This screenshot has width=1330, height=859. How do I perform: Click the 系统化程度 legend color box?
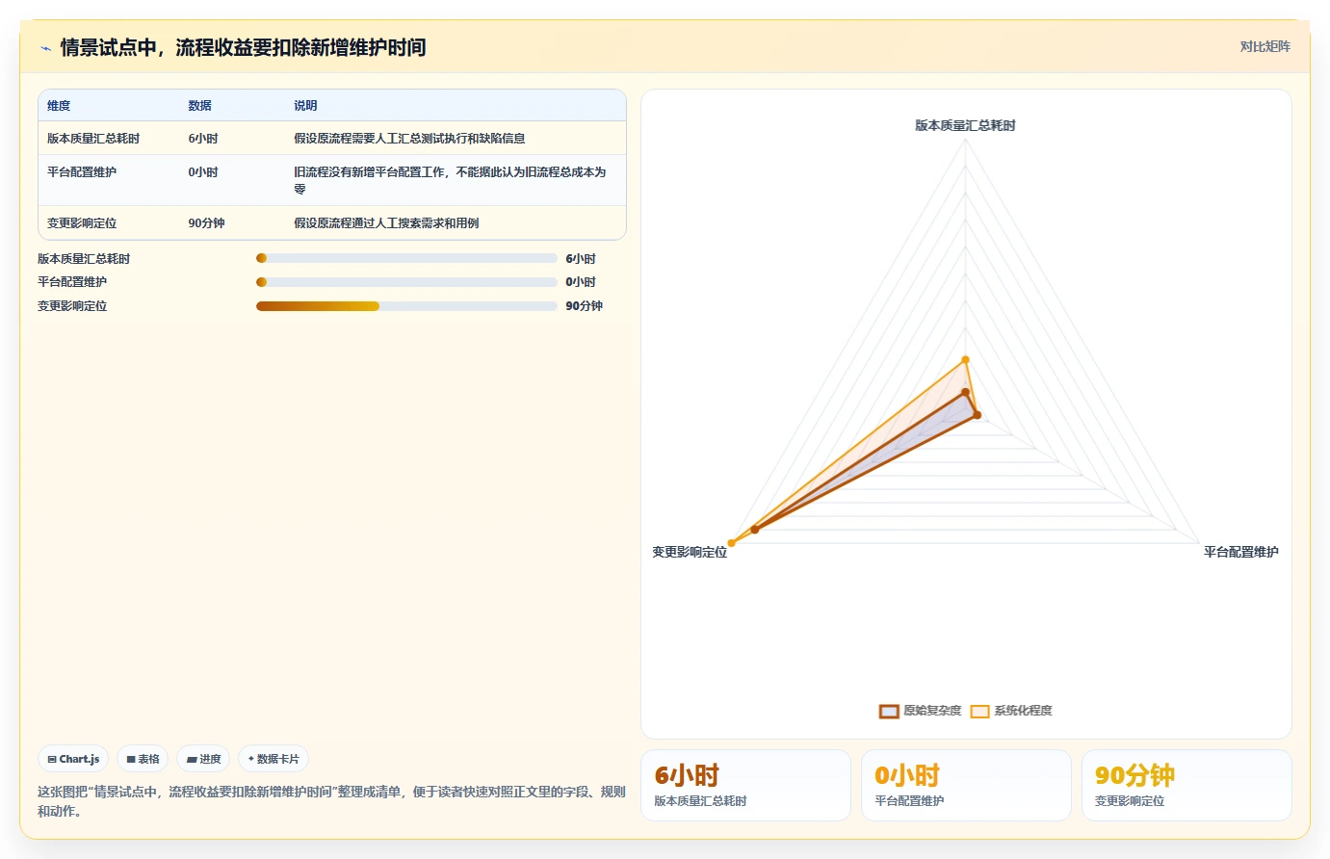pos(980,712)
